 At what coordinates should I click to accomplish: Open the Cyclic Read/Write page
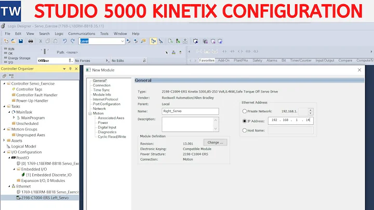pyautogui.click(x=112, y=137)
